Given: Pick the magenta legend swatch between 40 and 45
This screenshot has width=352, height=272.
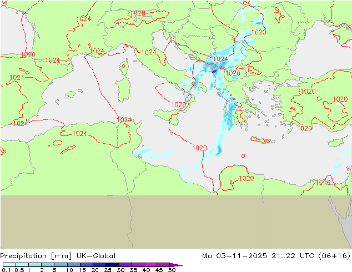Looking at the screenshot, I should coord(150,265).
